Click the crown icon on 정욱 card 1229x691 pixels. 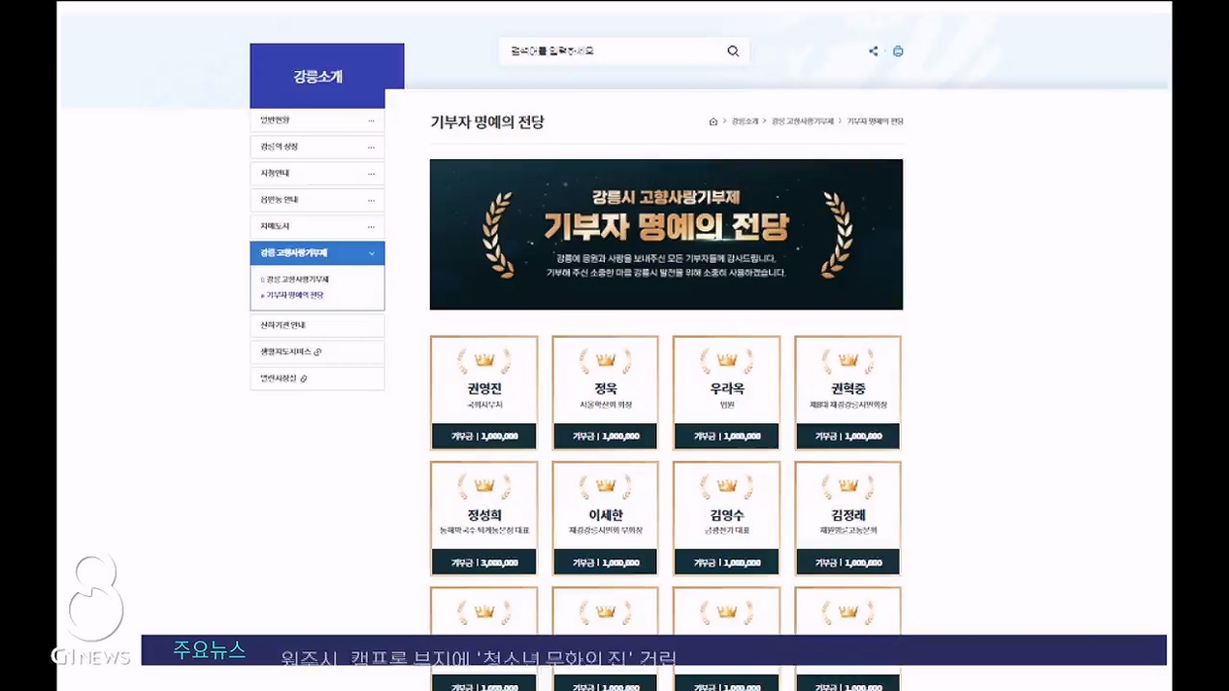point(605,360)
